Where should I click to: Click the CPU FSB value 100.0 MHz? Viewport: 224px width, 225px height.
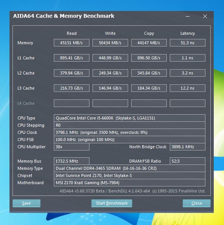coord(130,140)
